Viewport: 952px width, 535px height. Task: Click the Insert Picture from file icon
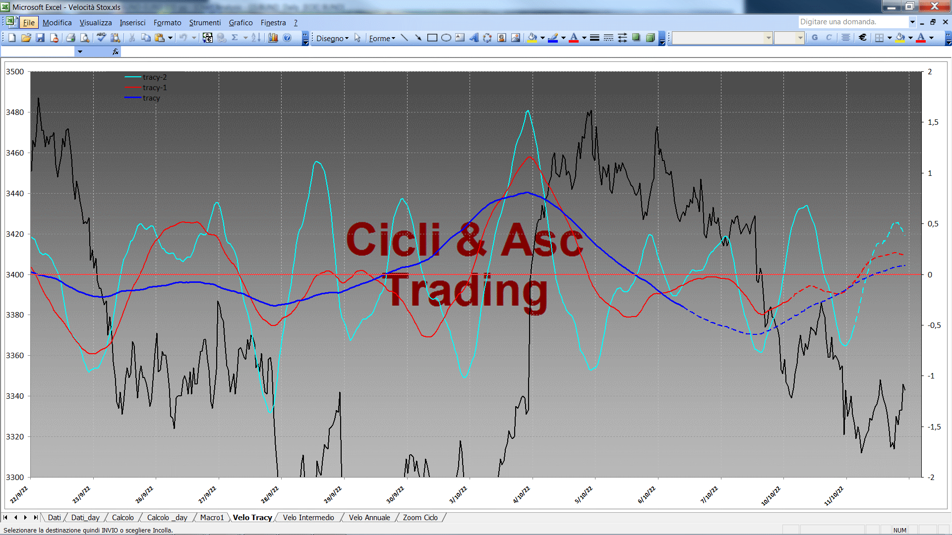[x=516, y=38]
